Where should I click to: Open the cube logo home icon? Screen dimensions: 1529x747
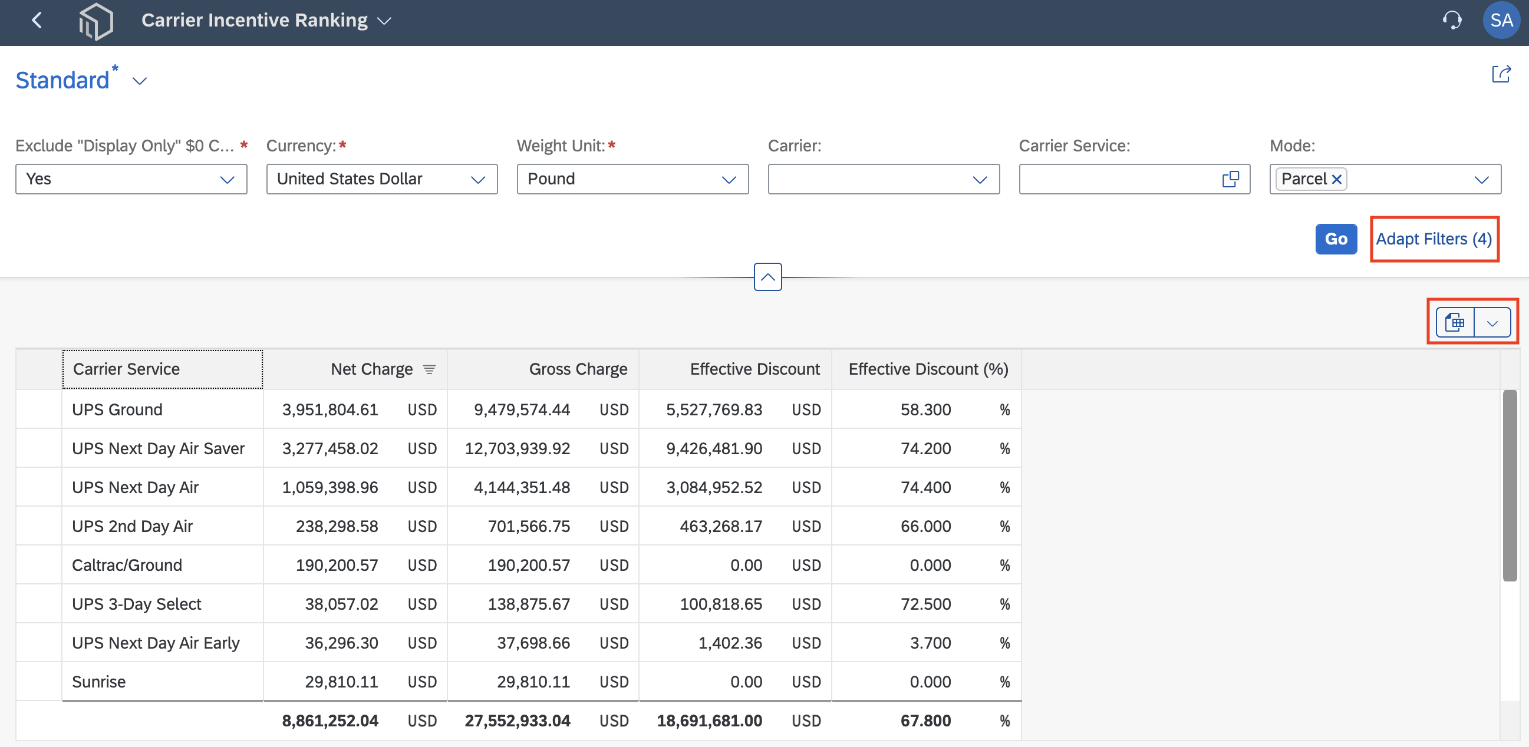pyautogui.click(x=96, y=21)
